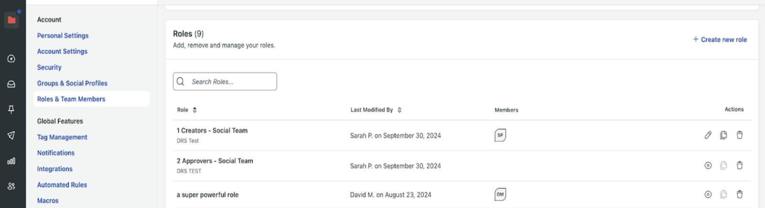Open the people icon in left sidebar
The width and height of the screenshot is (765, 208).
coord(11,187)
